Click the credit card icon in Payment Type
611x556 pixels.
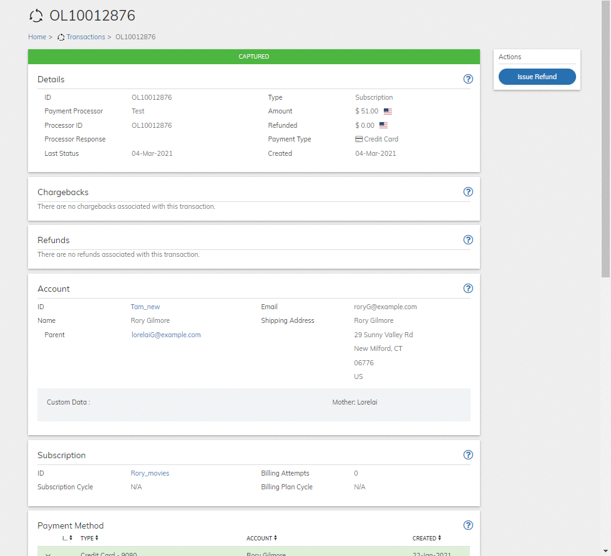pos(359,139)
